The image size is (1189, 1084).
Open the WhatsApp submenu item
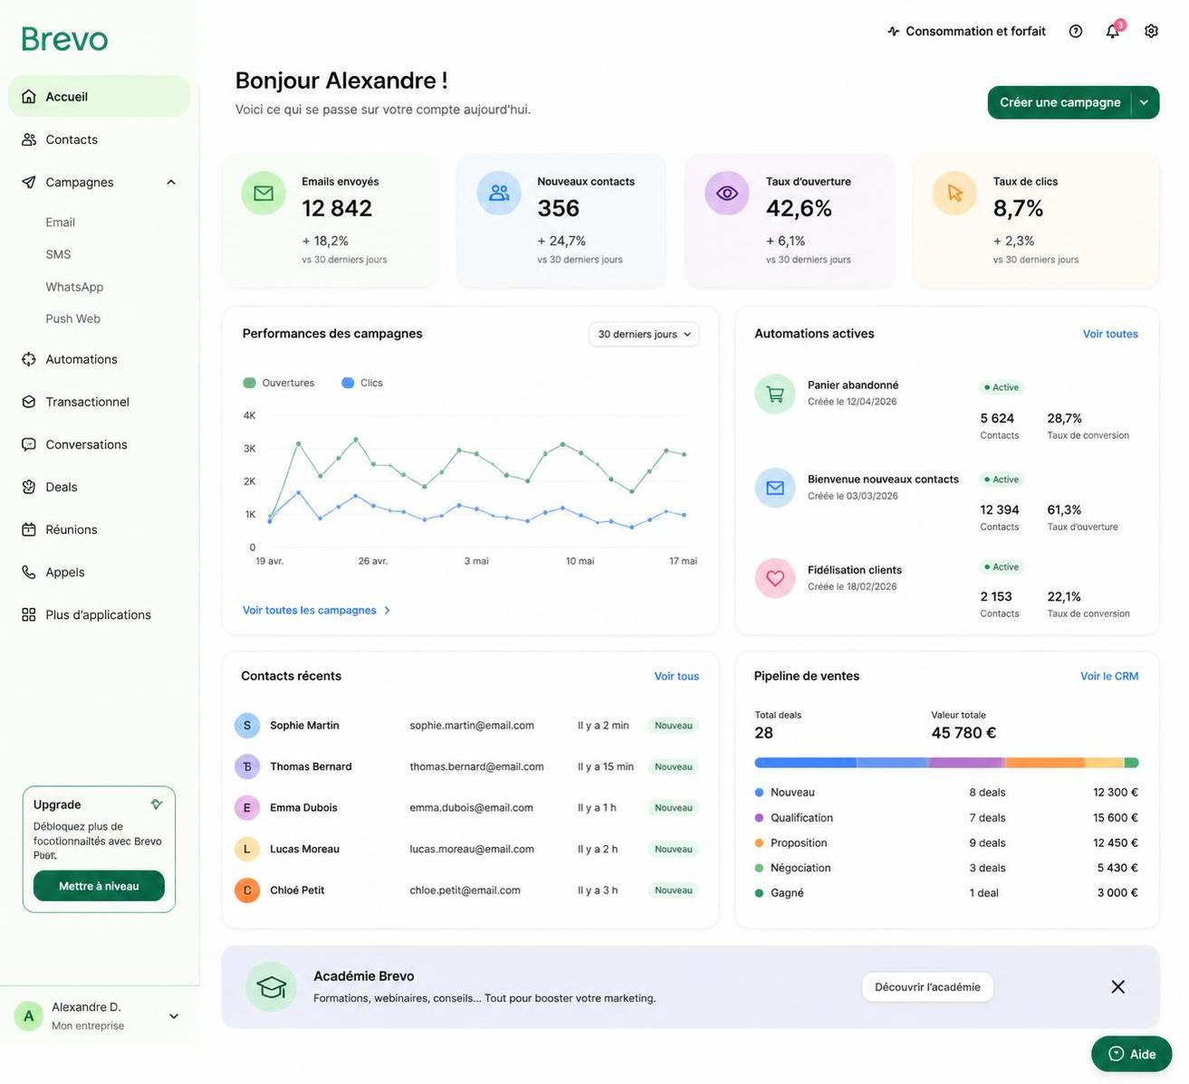(x=74, y=287)
